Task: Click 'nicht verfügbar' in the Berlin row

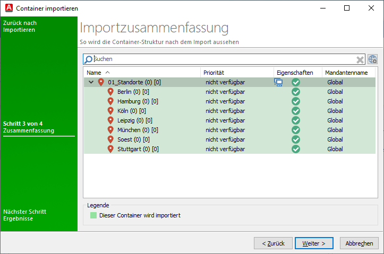Action: (225, 92)
